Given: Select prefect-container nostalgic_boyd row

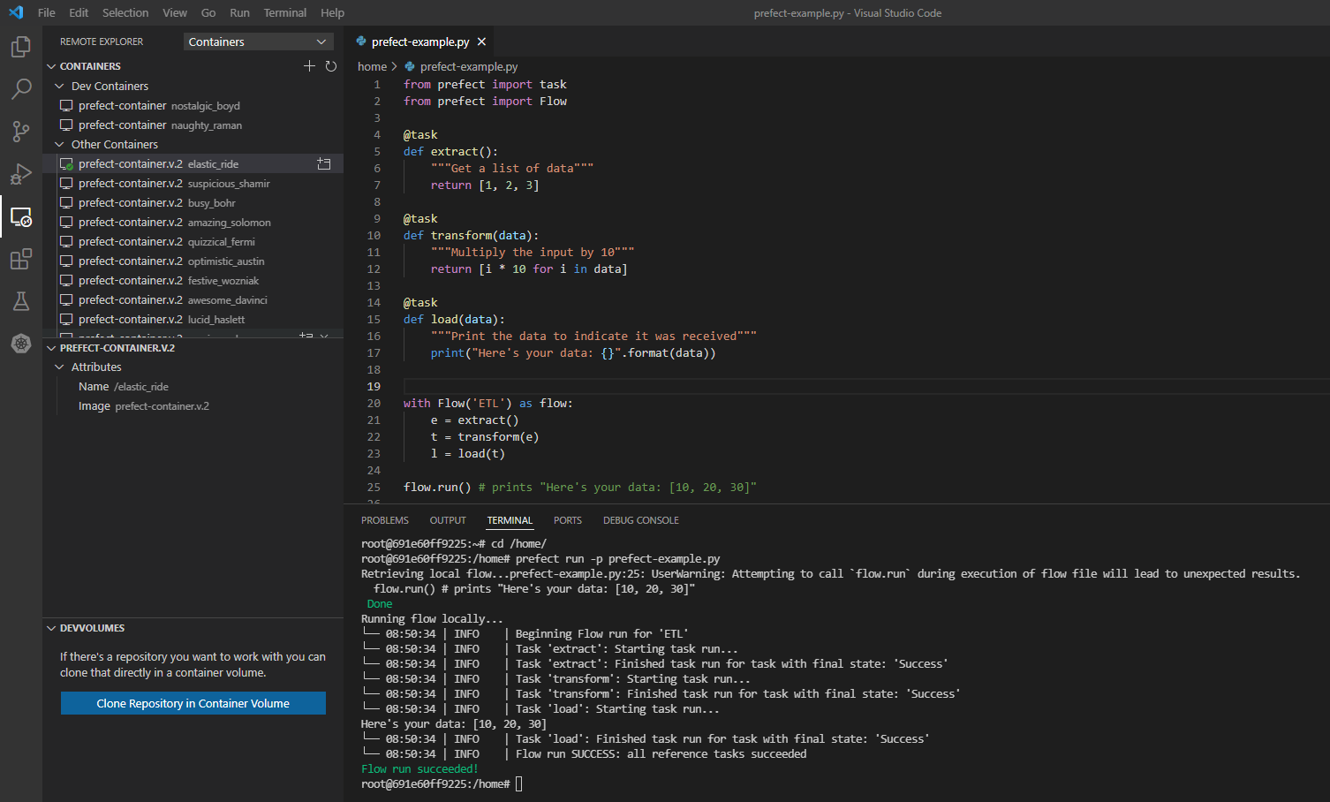Looking at the screenshot, I should 193,105.
